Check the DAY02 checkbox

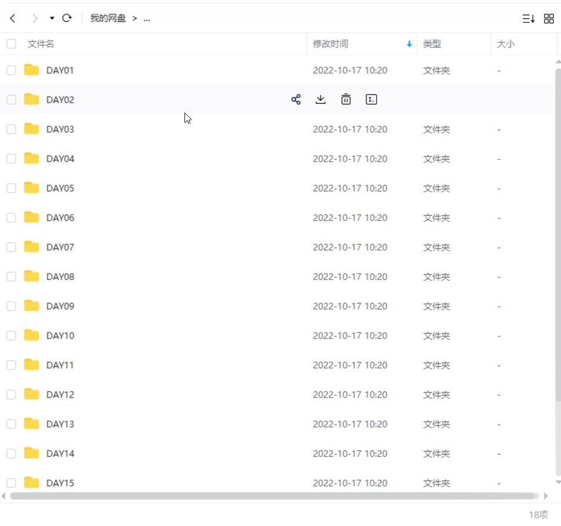click(11, 100)
